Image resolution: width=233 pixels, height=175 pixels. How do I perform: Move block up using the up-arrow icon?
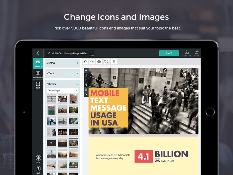click(86, 75)
